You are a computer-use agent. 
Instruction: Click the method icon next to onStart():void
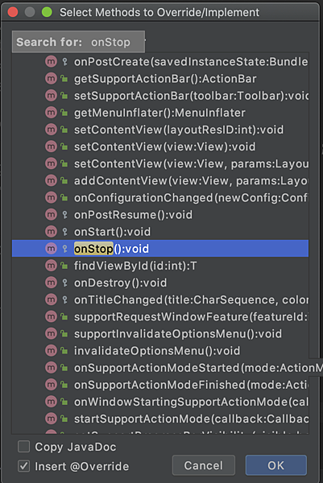pos(51,232)
